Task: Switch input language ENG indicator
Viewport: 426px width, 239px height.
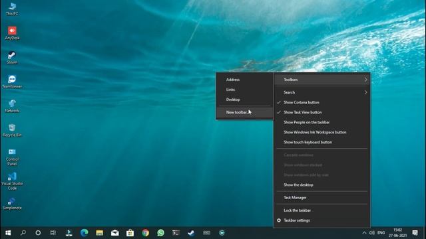Action: point(381,233)
